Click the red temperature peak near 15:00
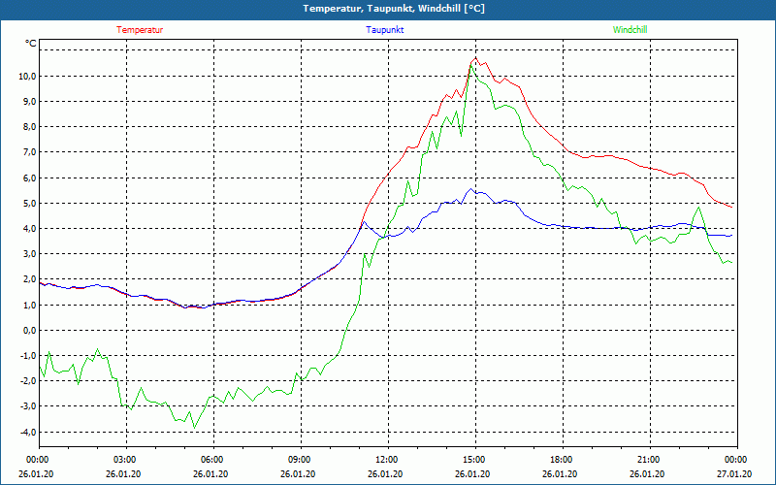This screenshot has height=485, width=776. (475, 58)
